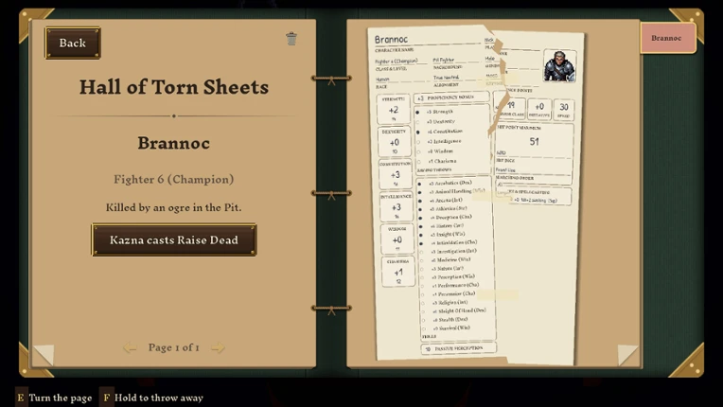Click the curled corner of the left page
Image resolution: width=723 pixels, height=407 pixels.
[x=44, y=354]
